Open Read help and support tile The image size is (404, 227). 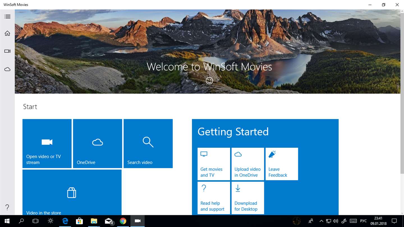tap(214, 198)
